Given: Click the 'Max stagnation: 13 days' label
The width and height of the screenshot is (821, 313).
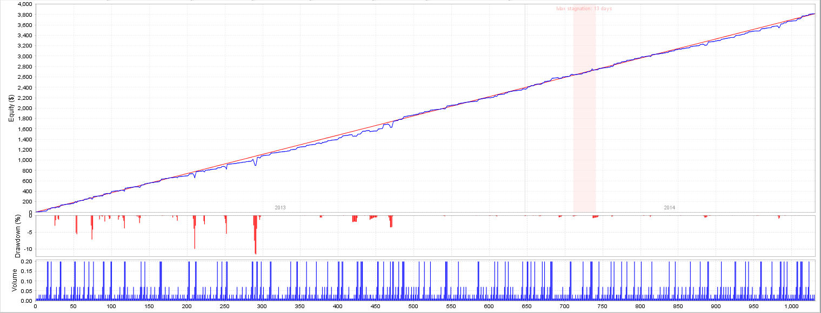Looking at the screenshot, I should click(584, 9).
